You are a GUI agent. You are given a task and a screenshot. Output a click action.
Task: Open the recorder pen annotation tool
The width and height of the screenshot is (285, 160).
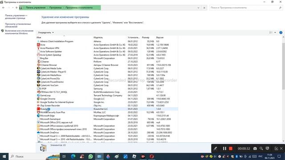(x=215, y=148)
